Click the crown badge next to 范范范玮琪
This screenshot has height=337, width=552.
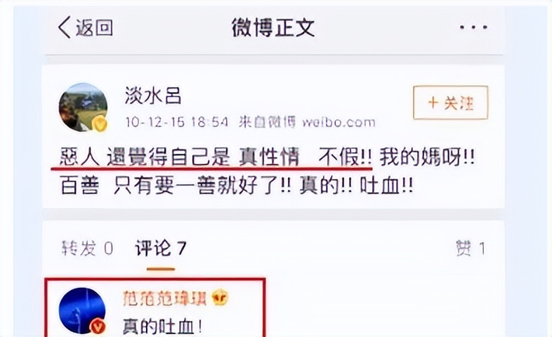[220, 298]
